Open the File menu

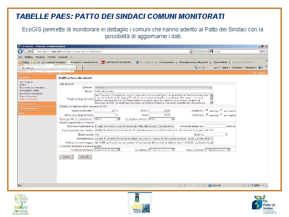[x=20, y=57]
